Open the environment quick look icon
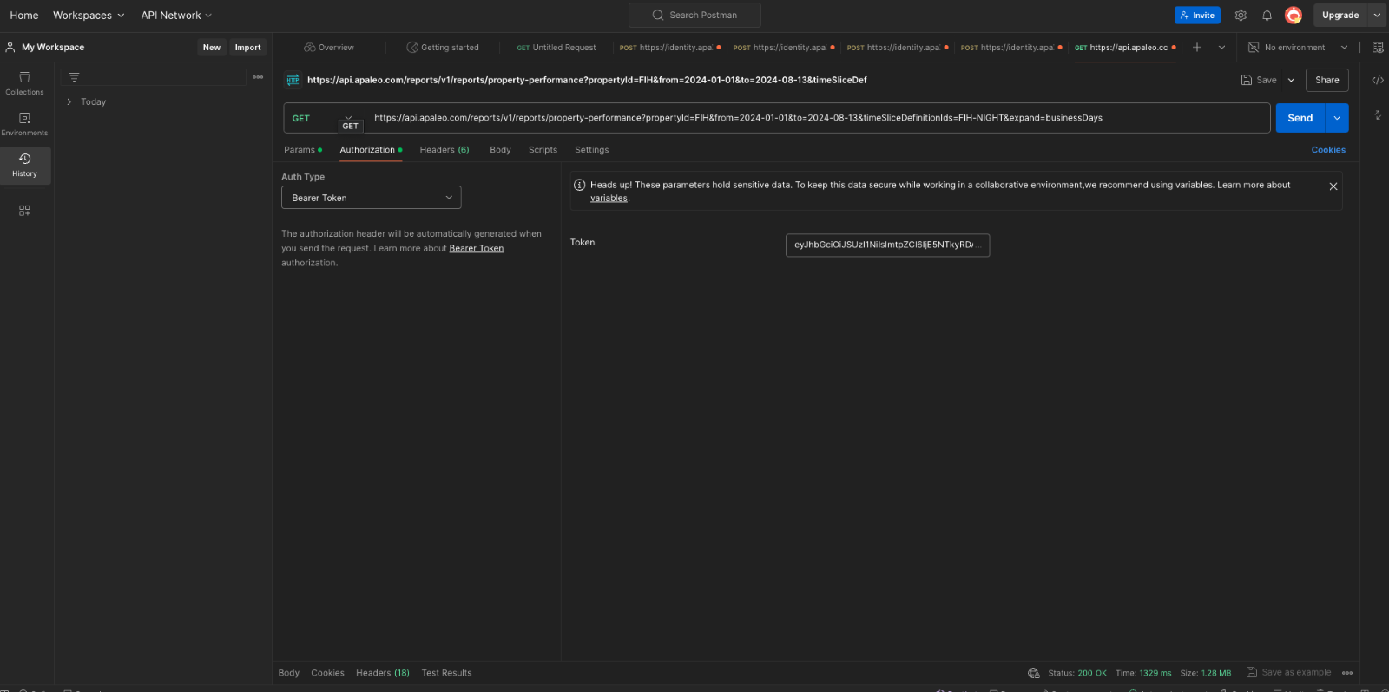 pos(1378,48)
